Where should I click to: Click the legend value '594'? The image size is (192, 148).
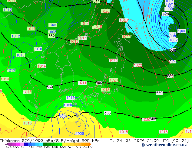coord(86,147)
